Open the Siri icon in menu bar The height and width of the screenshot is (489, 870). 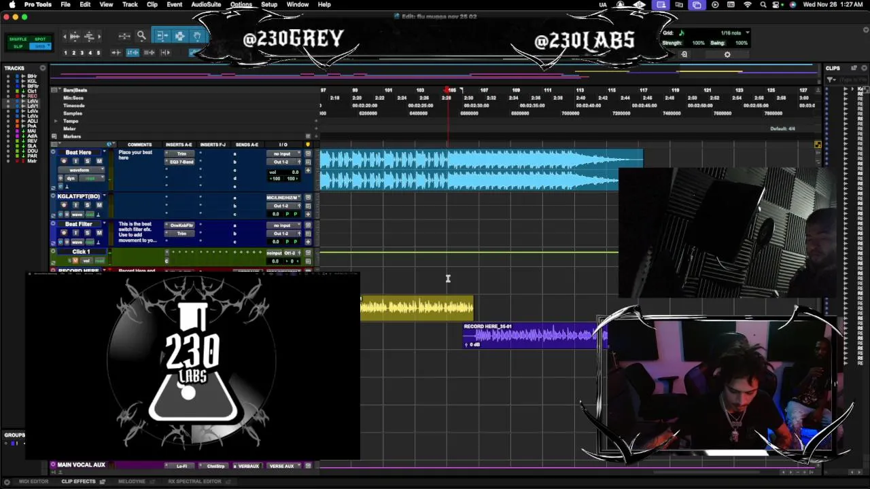793,5
